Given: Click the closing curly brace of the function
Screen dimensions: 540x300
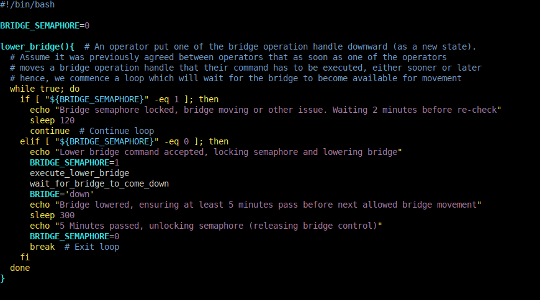Looking at the screenshot, I should click(2, 278).
